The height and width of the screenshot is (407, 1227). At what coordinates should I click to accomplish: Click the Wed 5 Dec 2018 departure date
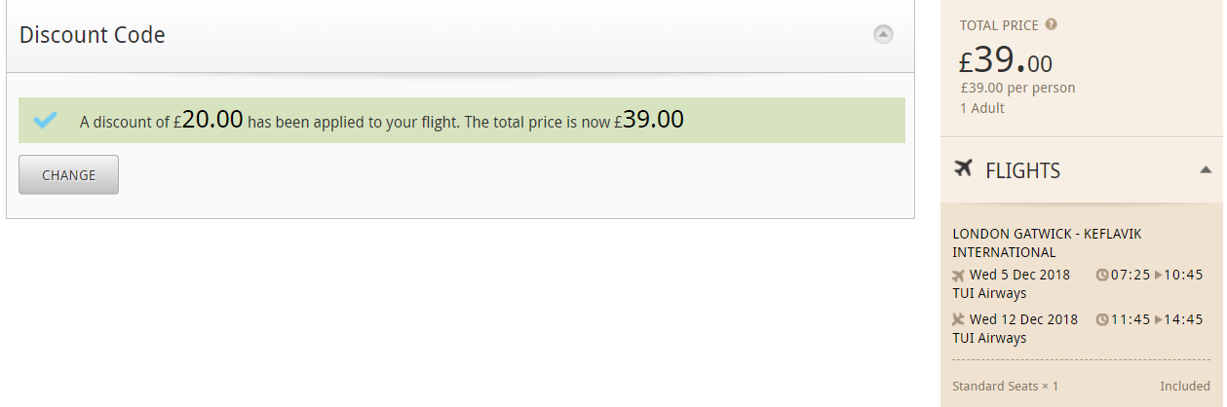(1019, 275)
